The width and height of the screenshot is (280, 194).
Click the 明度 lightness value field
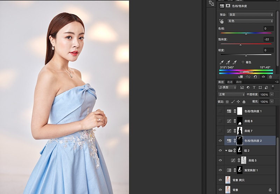tap(268, 50)
